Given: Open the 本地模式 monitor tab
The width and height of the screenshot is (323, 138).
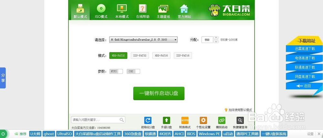Looking at the screenshot, I should tap(122, 11).
